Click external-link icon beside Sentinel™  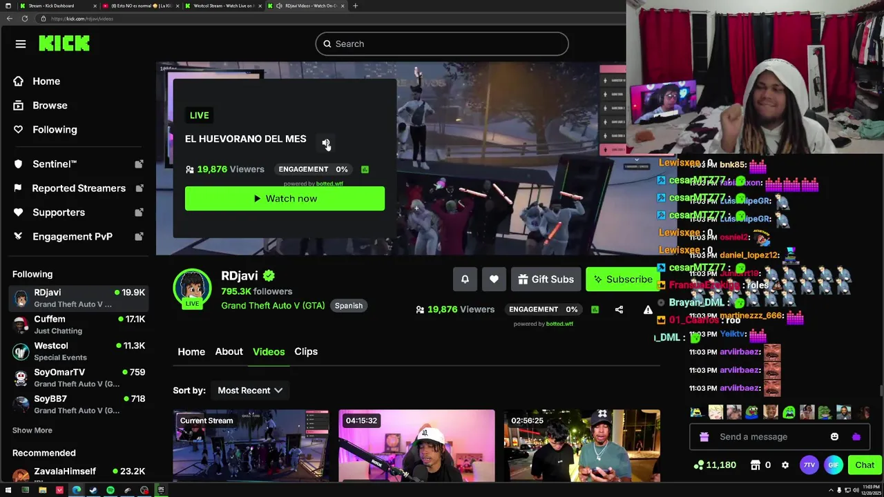(139, 164)
